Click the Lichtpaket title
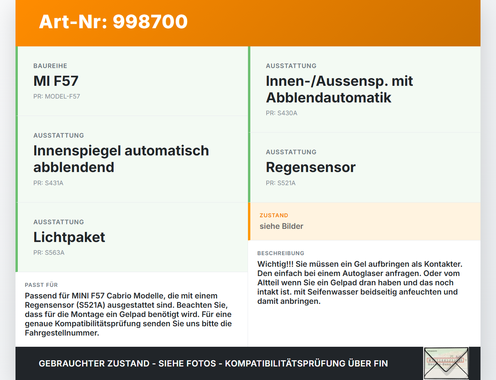496x380 pixels. point(69,237)
